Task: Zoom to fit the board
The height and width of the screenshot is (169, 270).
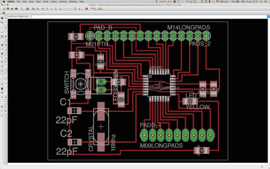Action: click(43, 9)
